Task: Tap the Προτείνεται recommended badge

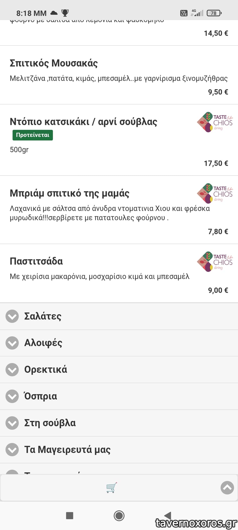Action: tap(33, 135)
